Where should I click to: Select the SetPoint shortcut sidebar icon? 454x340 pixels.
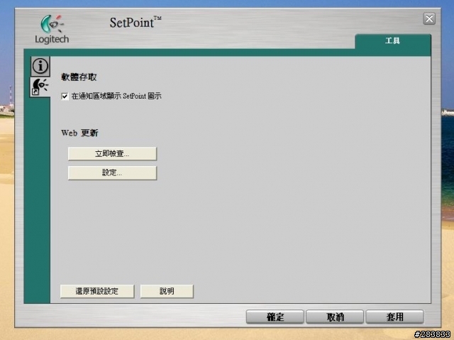point(40,87)
